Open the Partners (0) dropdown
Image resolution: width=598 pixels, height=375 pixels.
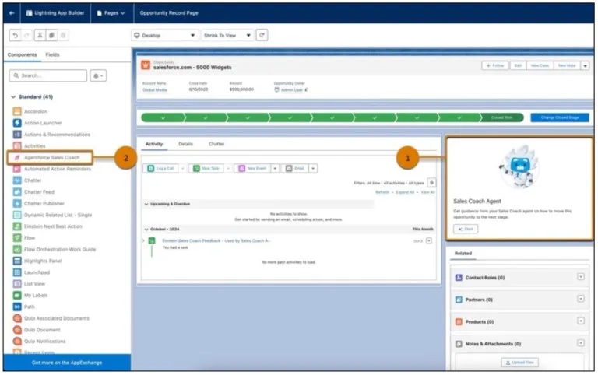point(580,299)
